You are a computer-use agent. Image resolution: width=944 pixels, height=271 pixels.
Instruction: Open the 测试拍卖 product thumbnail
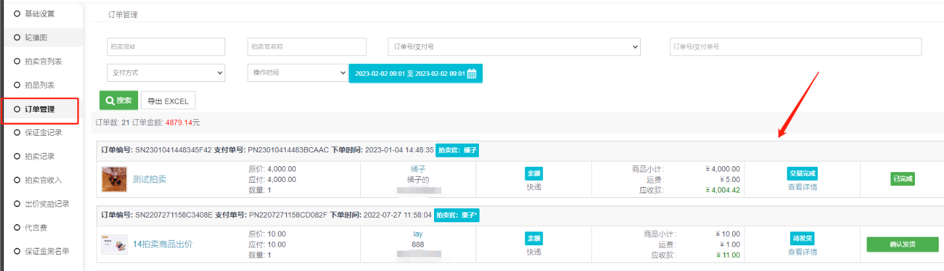[114, 179]
